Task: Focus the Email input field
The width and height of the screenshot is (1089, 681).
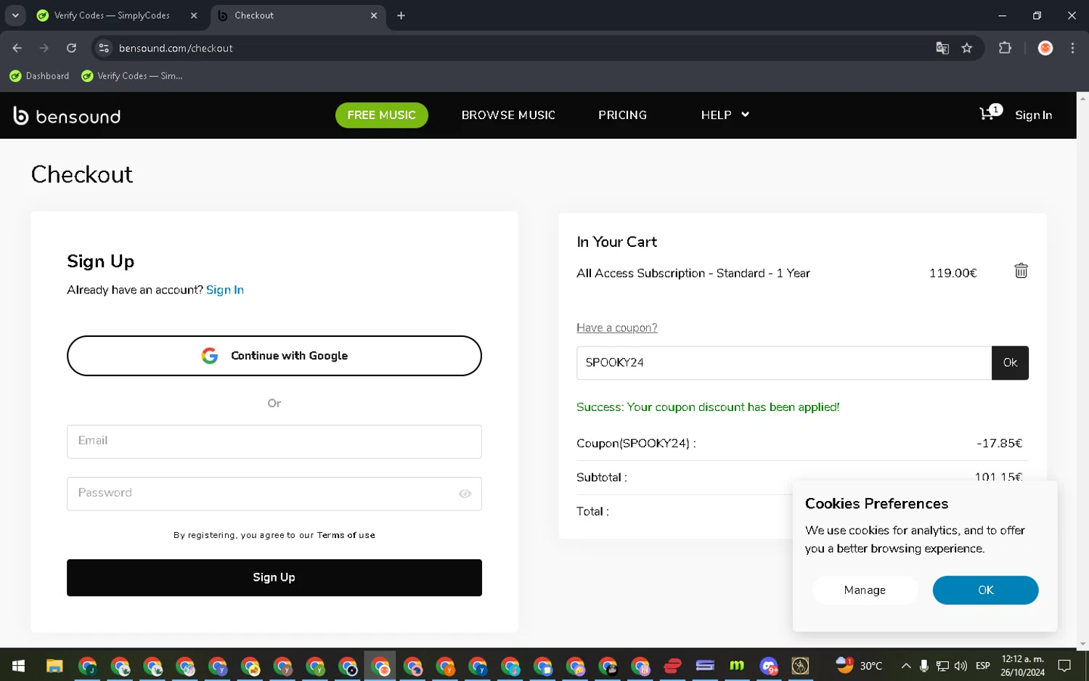Action: coord(274,441)
